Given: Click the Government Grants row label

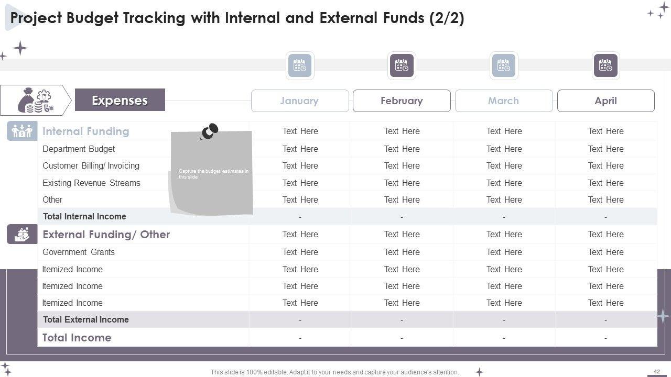Looking at the screenshot, I should 79,252.
